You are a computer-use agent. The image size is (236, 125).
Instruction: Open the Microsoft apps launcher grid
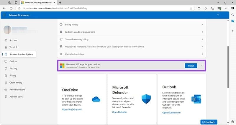4,15
